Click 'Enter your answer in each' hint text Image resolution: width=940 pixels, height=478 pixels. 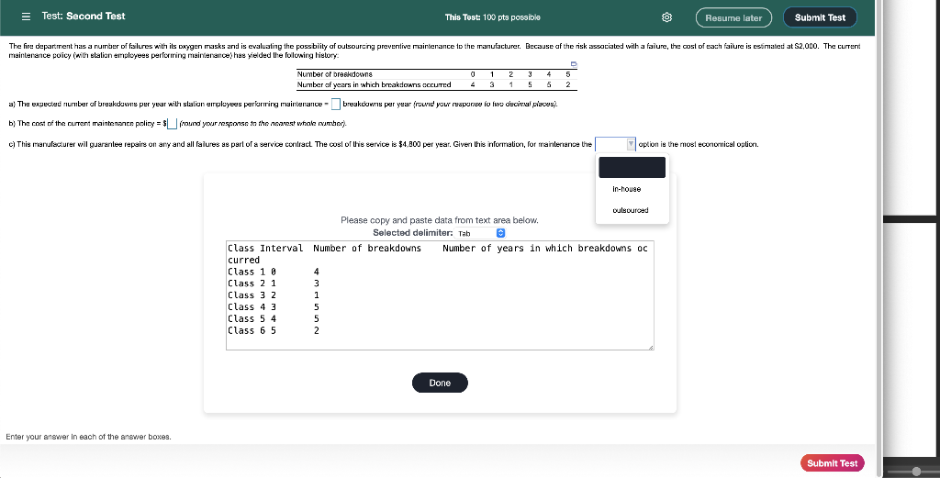pos(89,437)
